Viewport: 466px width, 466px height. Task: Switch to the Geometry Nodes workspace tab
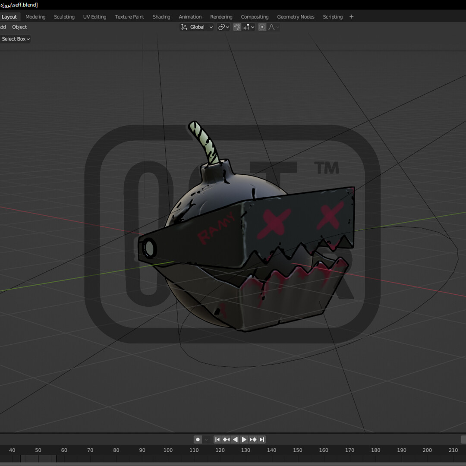[x=296, y=17]
